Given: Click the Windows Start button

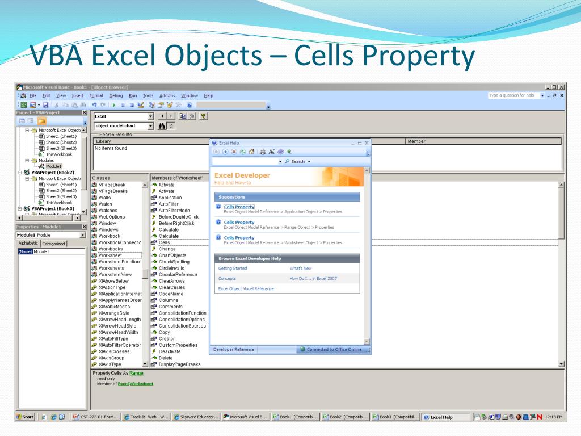Looking at the screenshot, I should coord(25,417).
